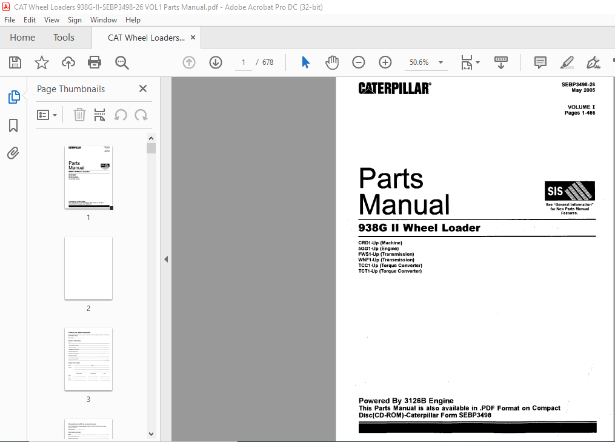Viewport: 615px width, 442px height.
Task: Click the fit page scrolling icon
Action: [467, 62]
